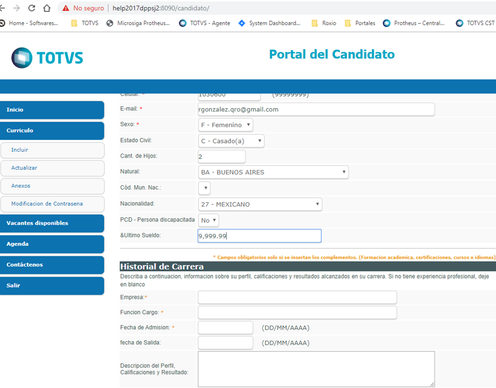Click the browser forward arrow
Image resolution: width=496 pixels, height=388 pixels.
coord(16,8)
